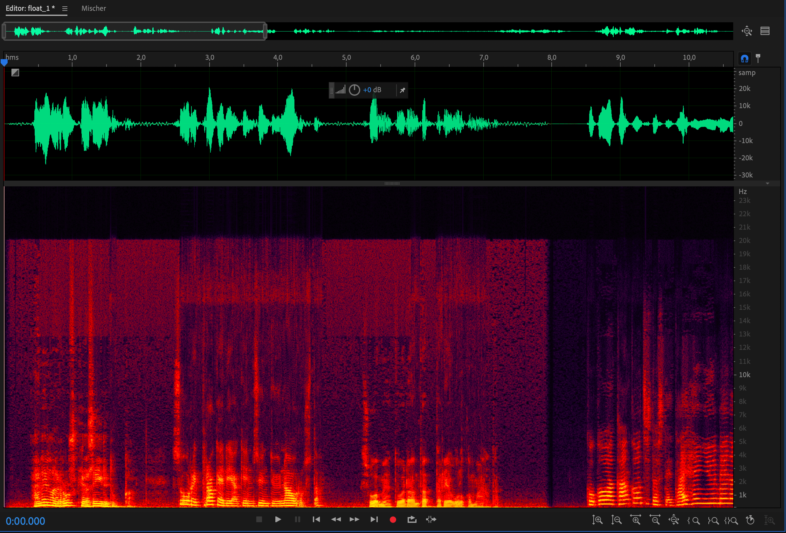
Task: Pin the HUD volume overlay
Action: click(x=402, y=90)
